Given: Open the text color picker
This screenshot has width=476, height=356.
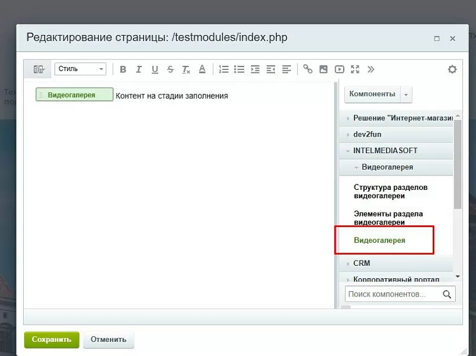Looking at the screenshot, I should 202,69.
